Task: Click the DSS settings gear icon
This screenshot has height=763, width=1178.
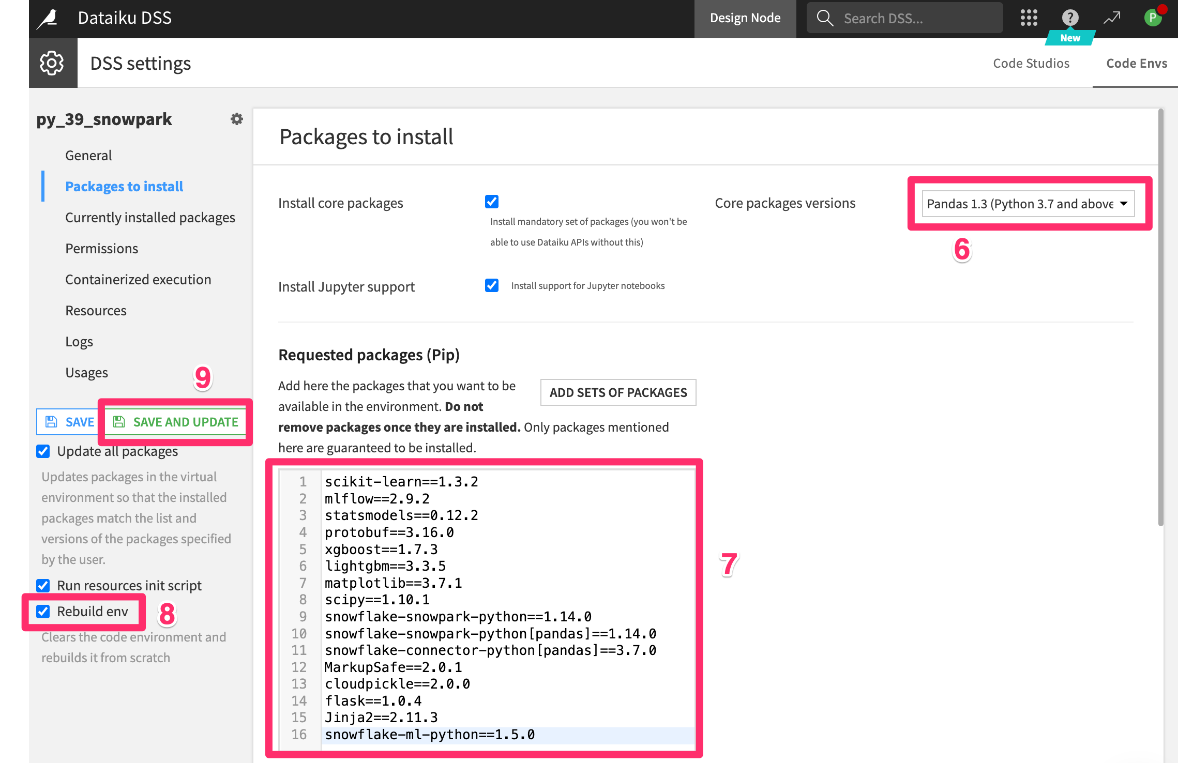Action: click(52, 63)
